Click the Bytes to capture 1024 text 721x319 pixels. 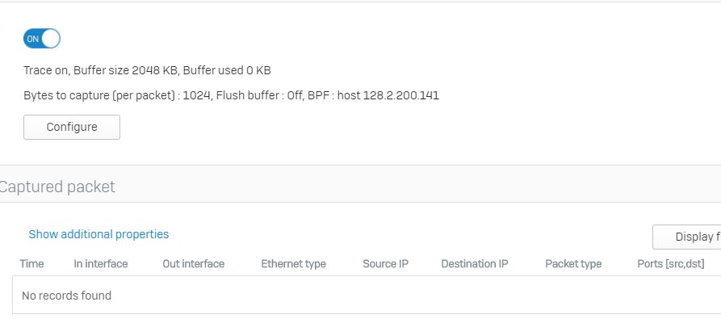pyautogui.click(x=117, y=95)
